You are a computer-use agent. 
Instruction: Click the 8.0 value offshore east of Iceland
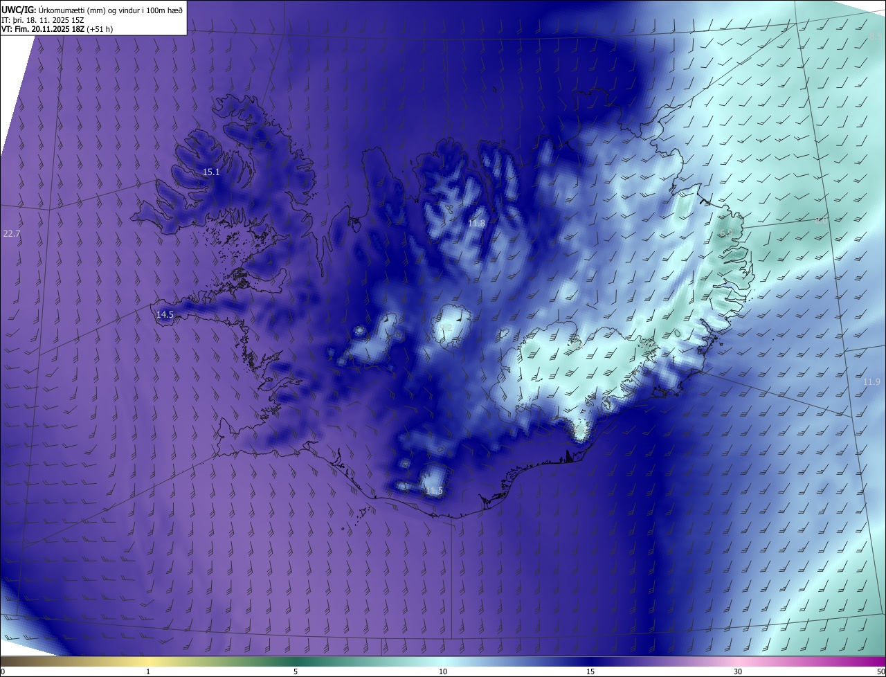coord(821,220)
